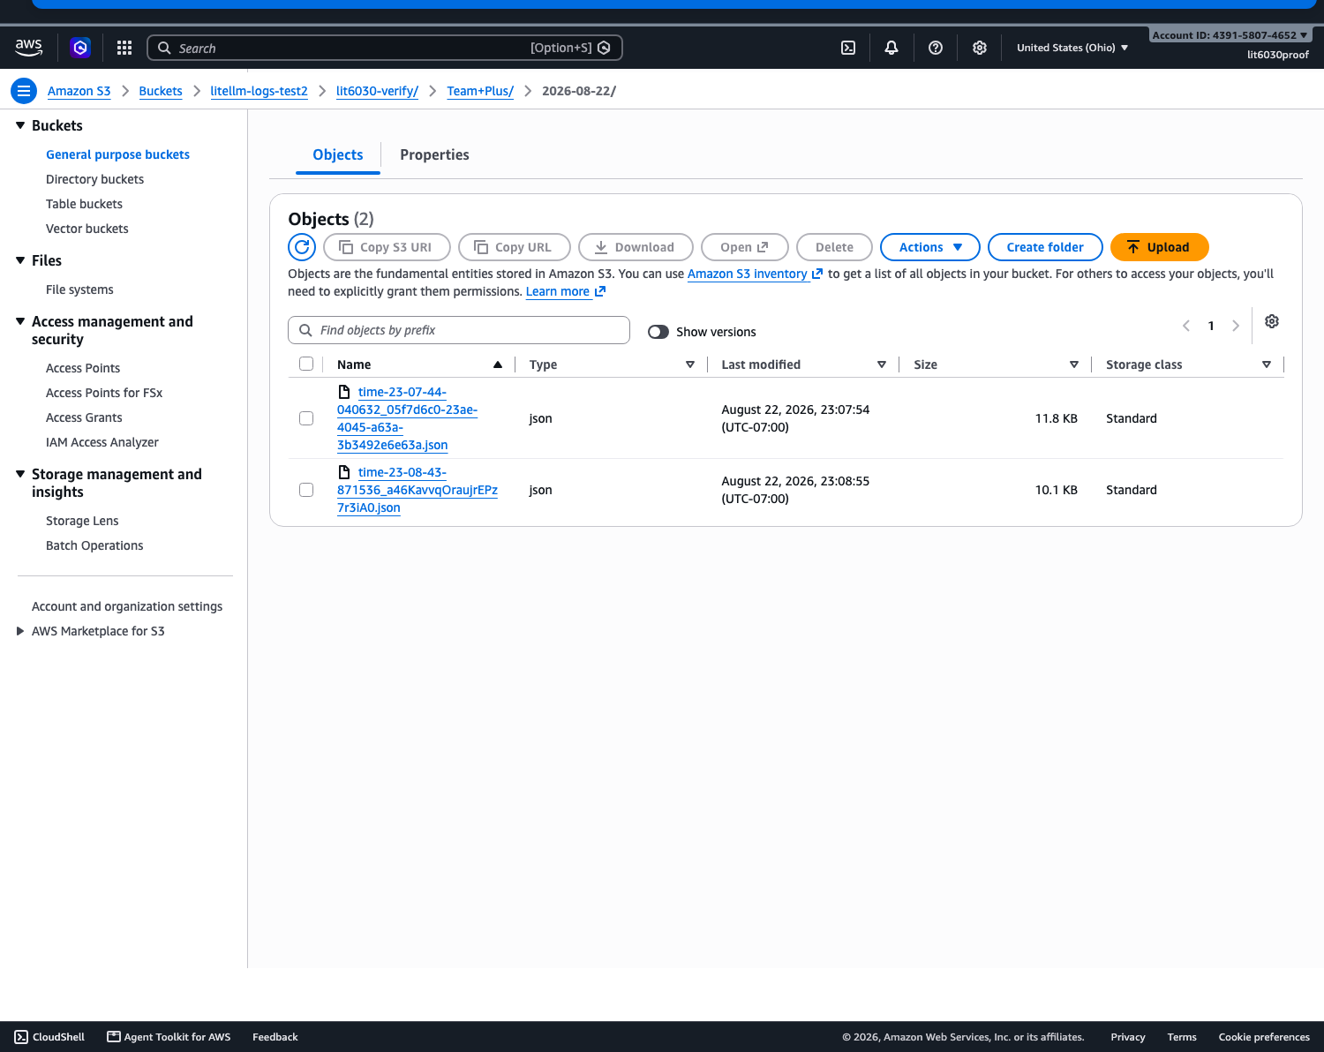1324x1052 pixels.
Task: Open the Amazon S3 inventory link
Action: [x=755, y=274]
